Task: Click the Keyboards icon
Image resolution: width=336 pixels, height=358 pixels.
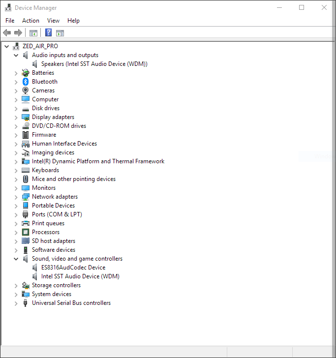Action: [26, 170]
